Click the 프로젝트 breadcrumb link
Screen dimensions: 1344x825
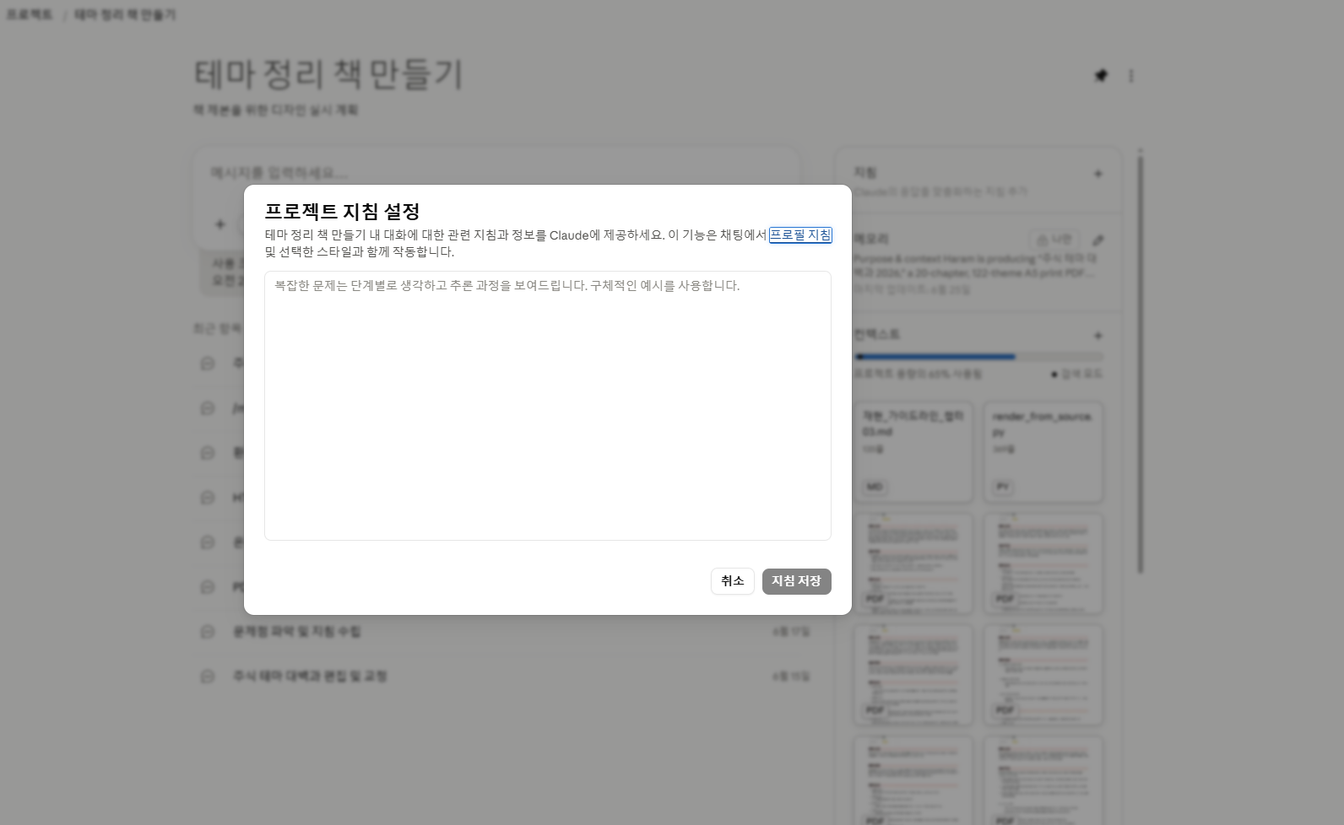tap(30, 15)
